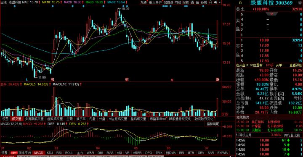This screenshot has height=157, width=303.
Task: Click the 财 financial marker below chart
Action: 127,79
